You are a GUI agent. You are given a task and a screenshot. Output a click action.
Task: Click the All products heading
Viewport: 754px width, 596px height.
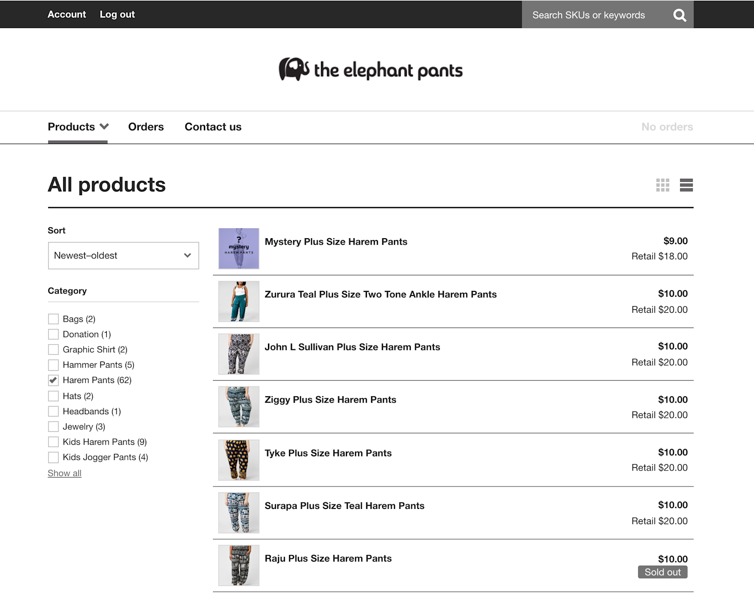click(107, 185)
